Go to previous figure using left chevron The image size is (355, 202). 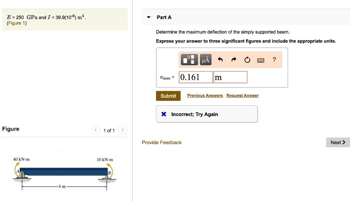coord(96,130)
